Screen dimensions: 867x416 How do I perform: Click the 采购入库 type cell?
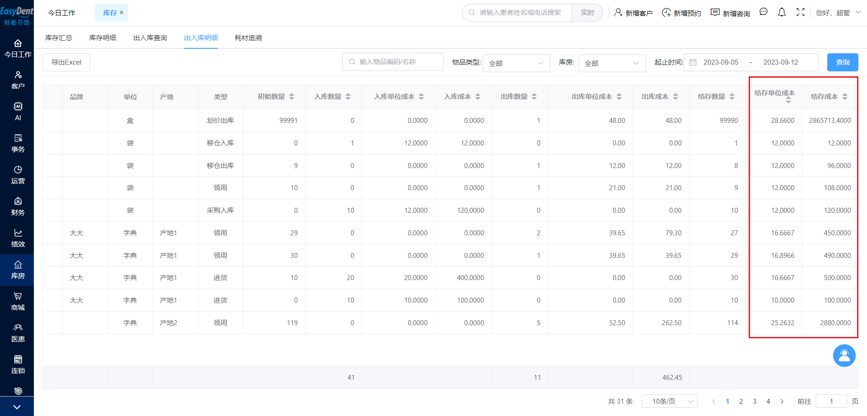[220, 210]
